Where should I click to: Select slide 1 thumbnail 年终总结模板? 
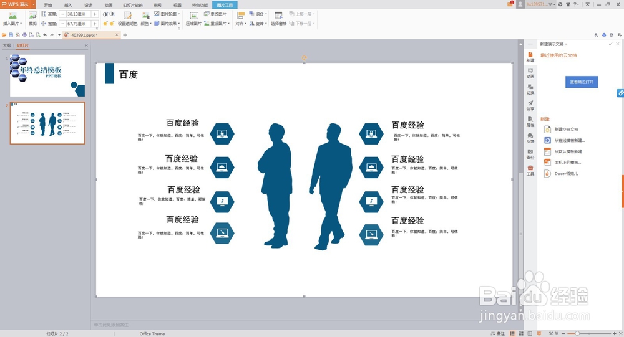pos(47,75)
